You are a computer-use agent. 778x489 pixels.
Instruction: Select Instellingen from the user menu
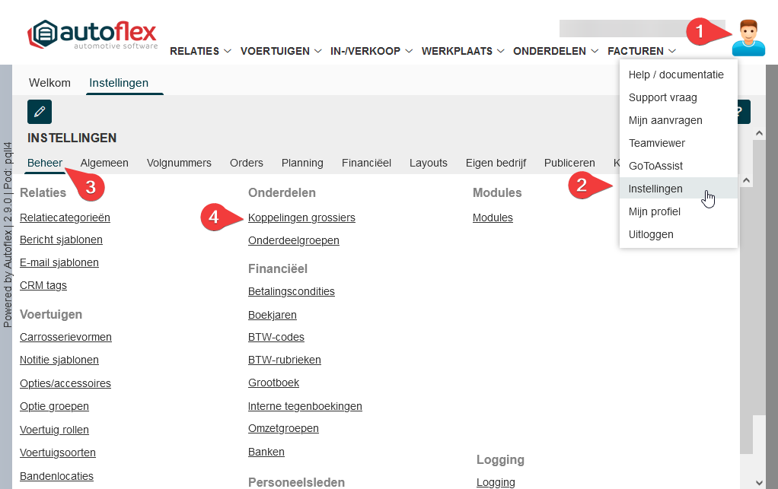pos(655,189)
